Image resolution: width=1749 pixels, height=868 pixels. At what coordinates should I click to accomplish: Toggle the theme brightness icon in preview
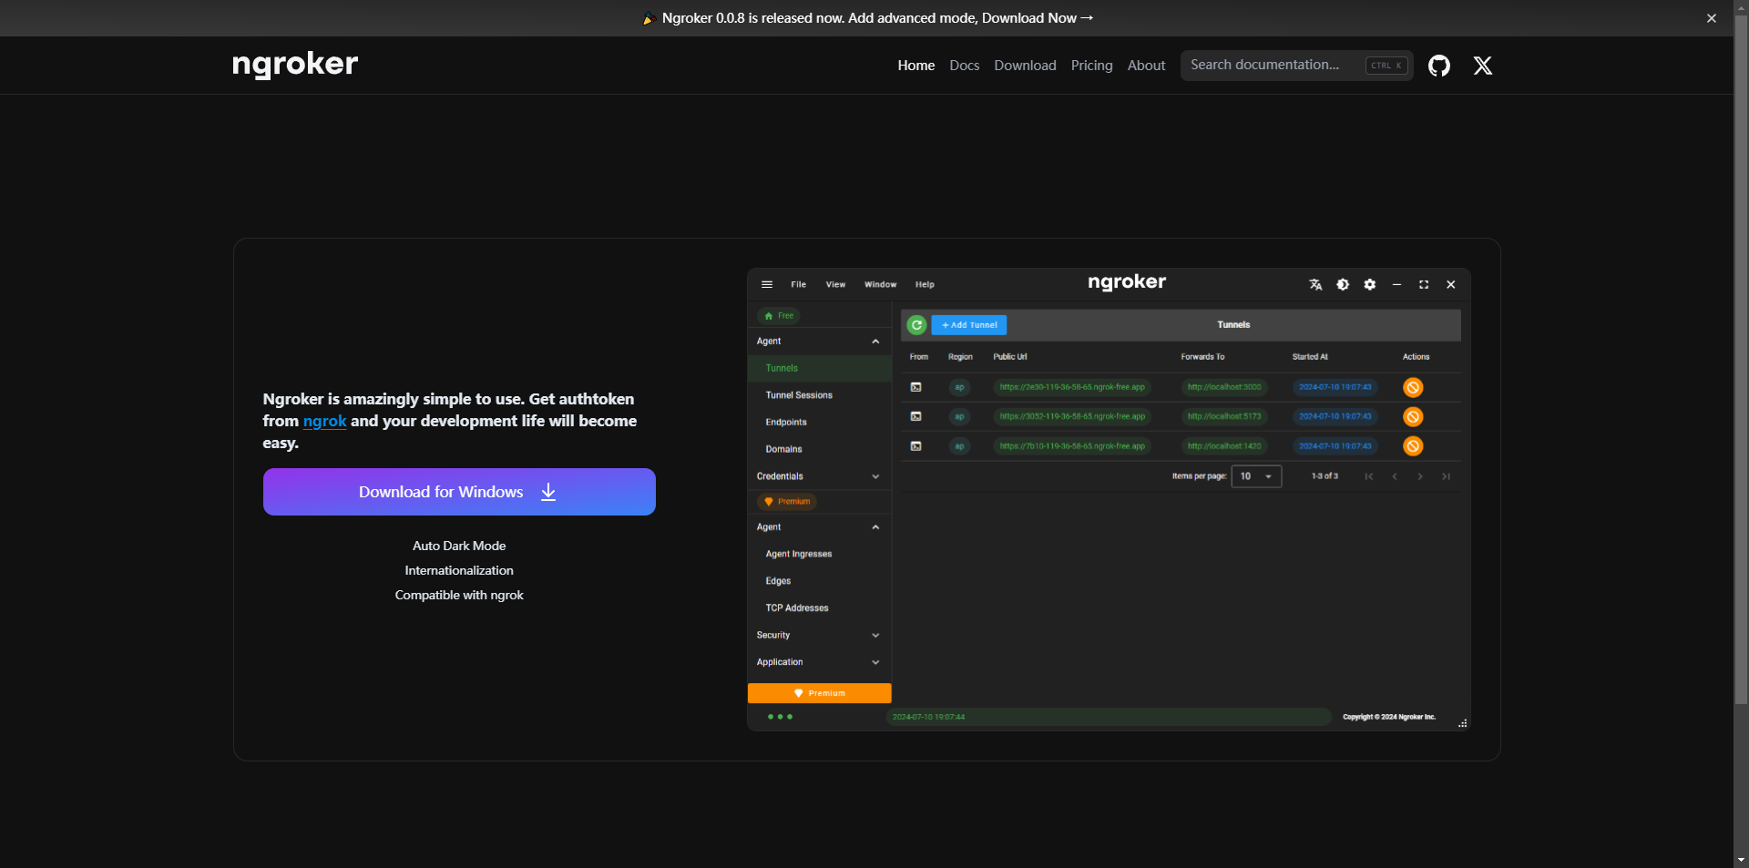coord(1343,284)
